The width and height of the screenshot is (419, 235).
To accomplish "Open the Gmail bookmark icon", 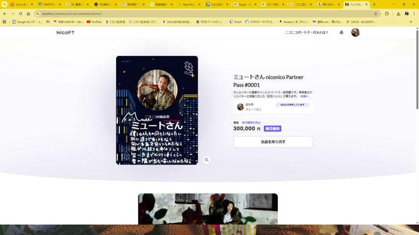I will [48, 22].
